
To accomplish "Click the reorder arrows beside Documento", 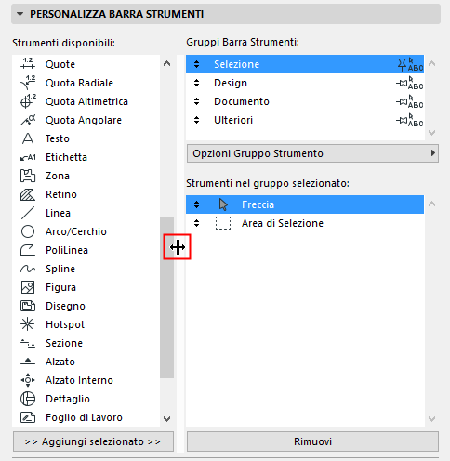I will click(196, 101).
